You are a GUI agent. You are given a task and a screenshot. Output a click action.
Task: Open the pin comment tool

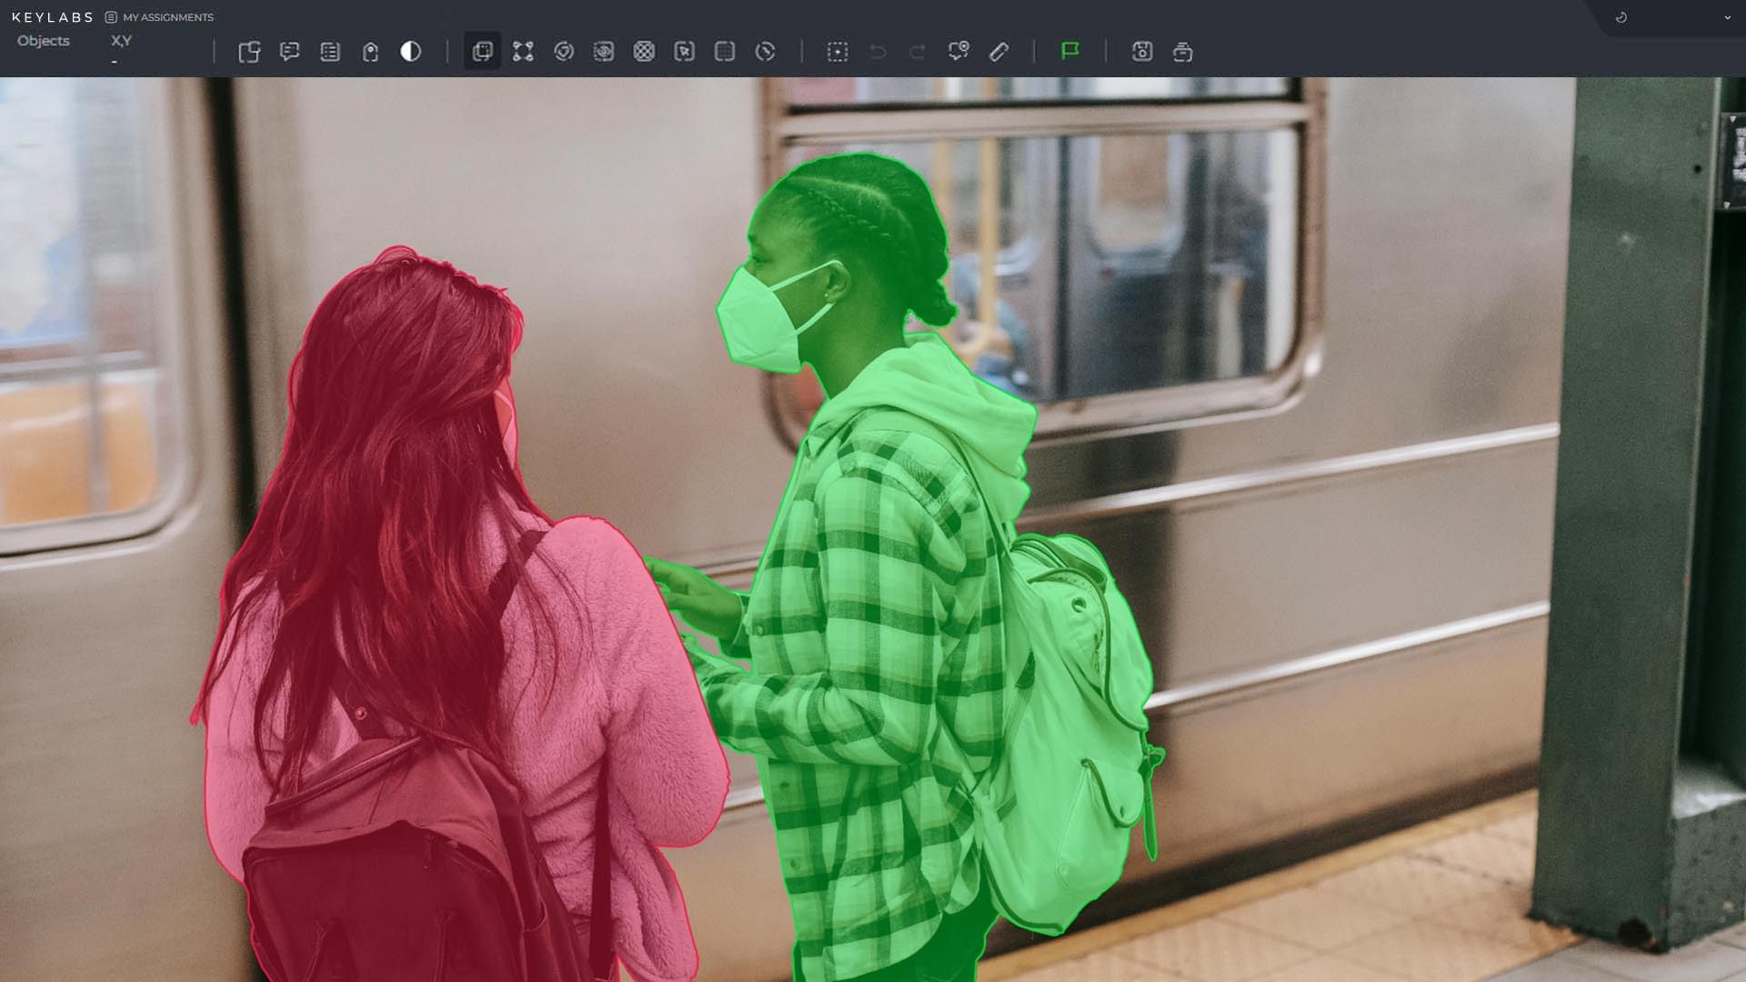click(958, 52)
